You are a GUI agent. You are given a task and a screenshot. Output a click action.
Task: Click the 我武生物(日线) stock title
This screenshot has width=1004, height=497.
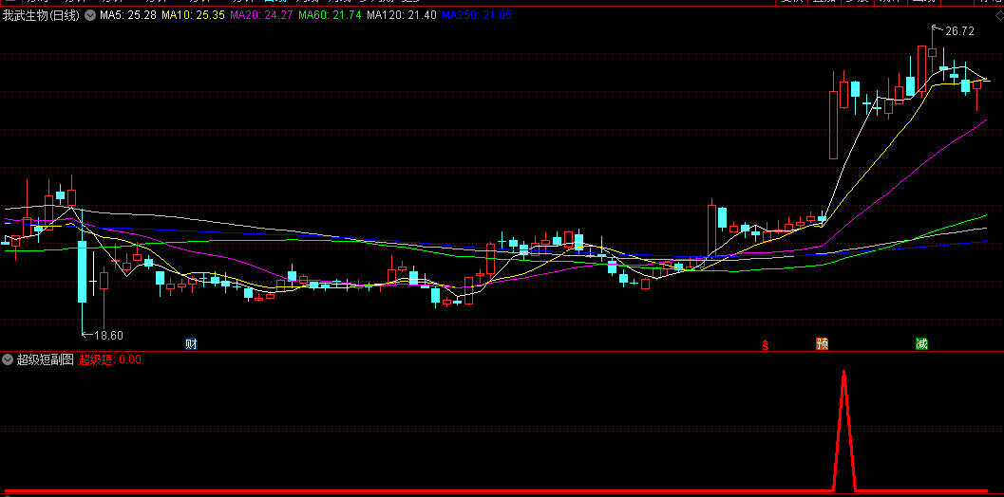tap(41, 15)
